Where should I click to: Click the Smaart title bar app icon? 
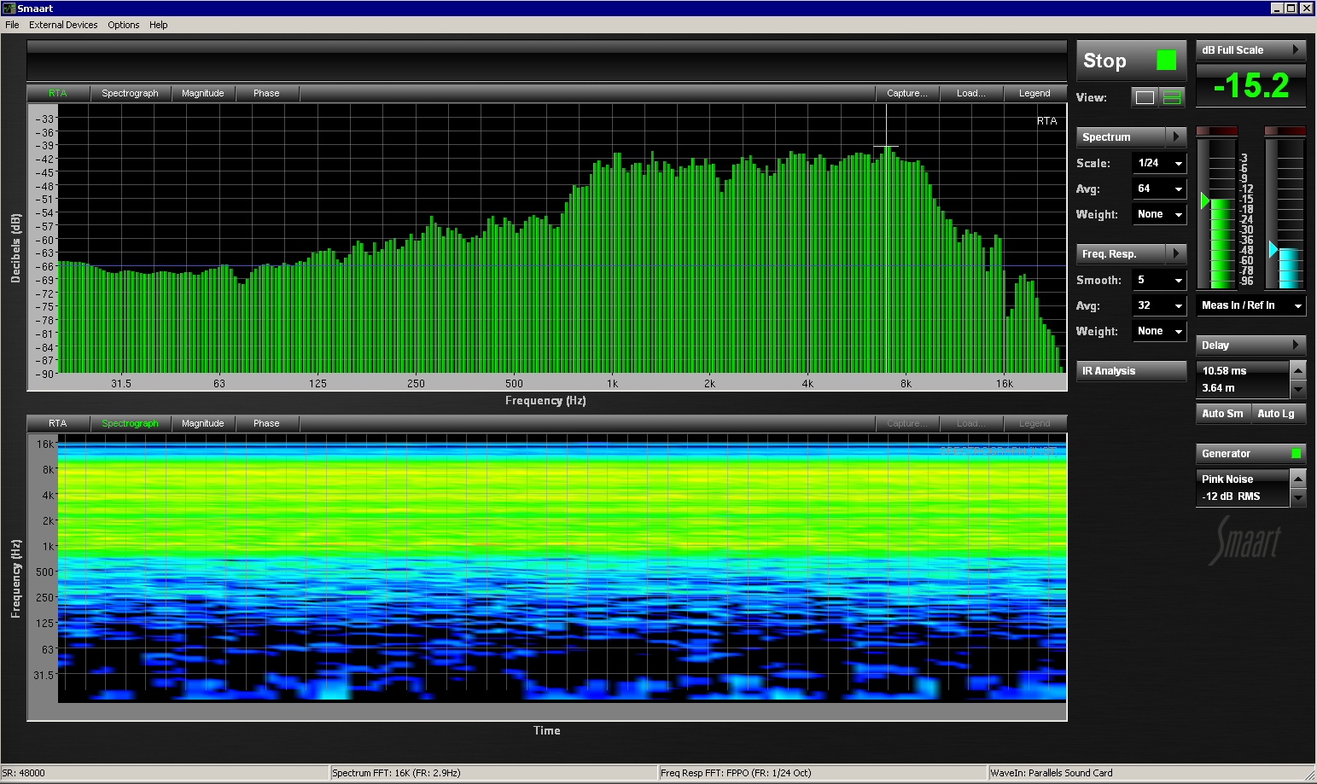(x=9, y=9)
